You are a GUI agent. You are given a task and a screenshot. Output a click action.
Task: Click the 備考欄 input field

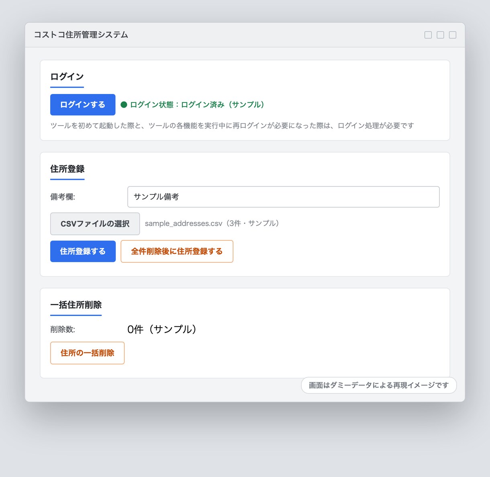click(284, 197)
